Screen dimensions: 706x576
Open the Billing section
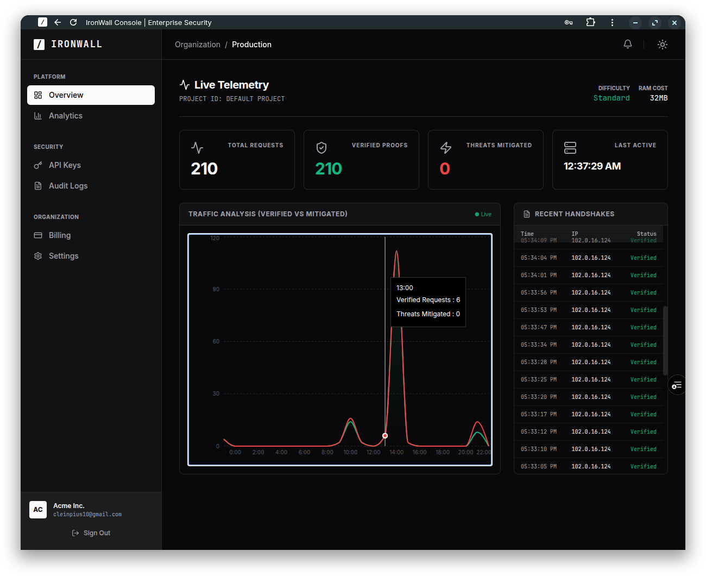coord(59,235)
